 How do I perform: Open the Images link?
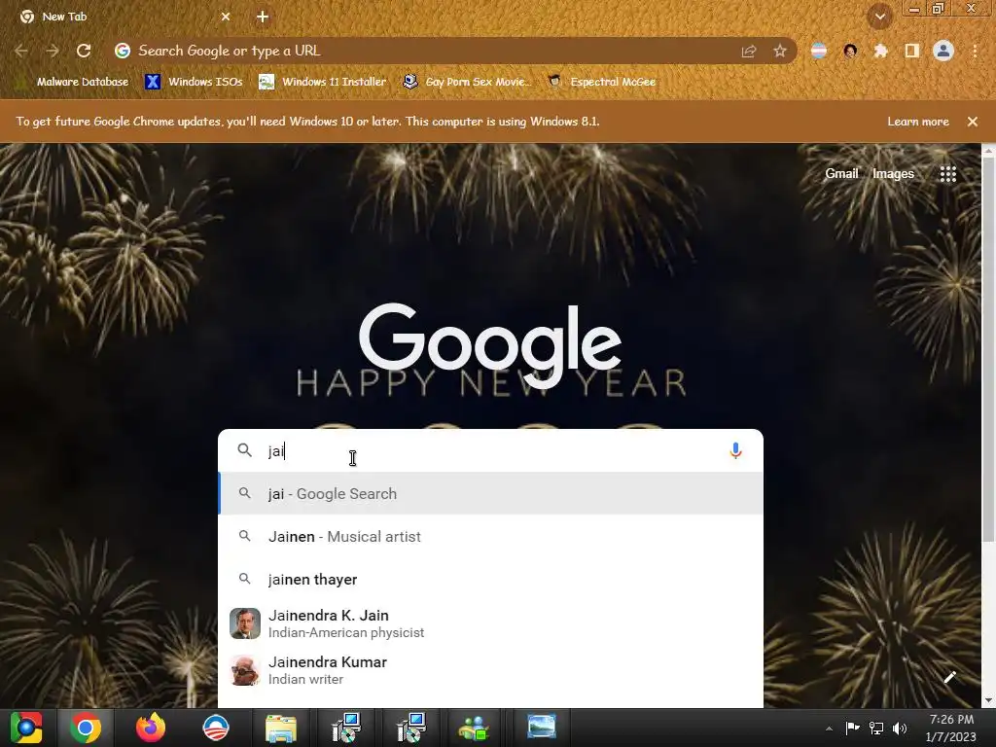[x=893, y=173]
